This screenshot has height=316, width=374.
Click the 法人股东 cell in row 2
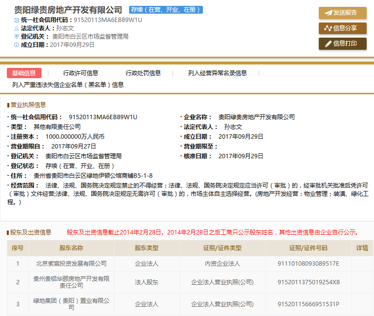point(147,282)
